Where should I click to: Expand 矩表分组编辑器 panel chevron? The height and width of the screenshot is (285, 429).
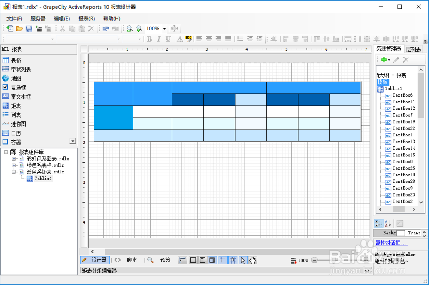click(x=367, y=271)
